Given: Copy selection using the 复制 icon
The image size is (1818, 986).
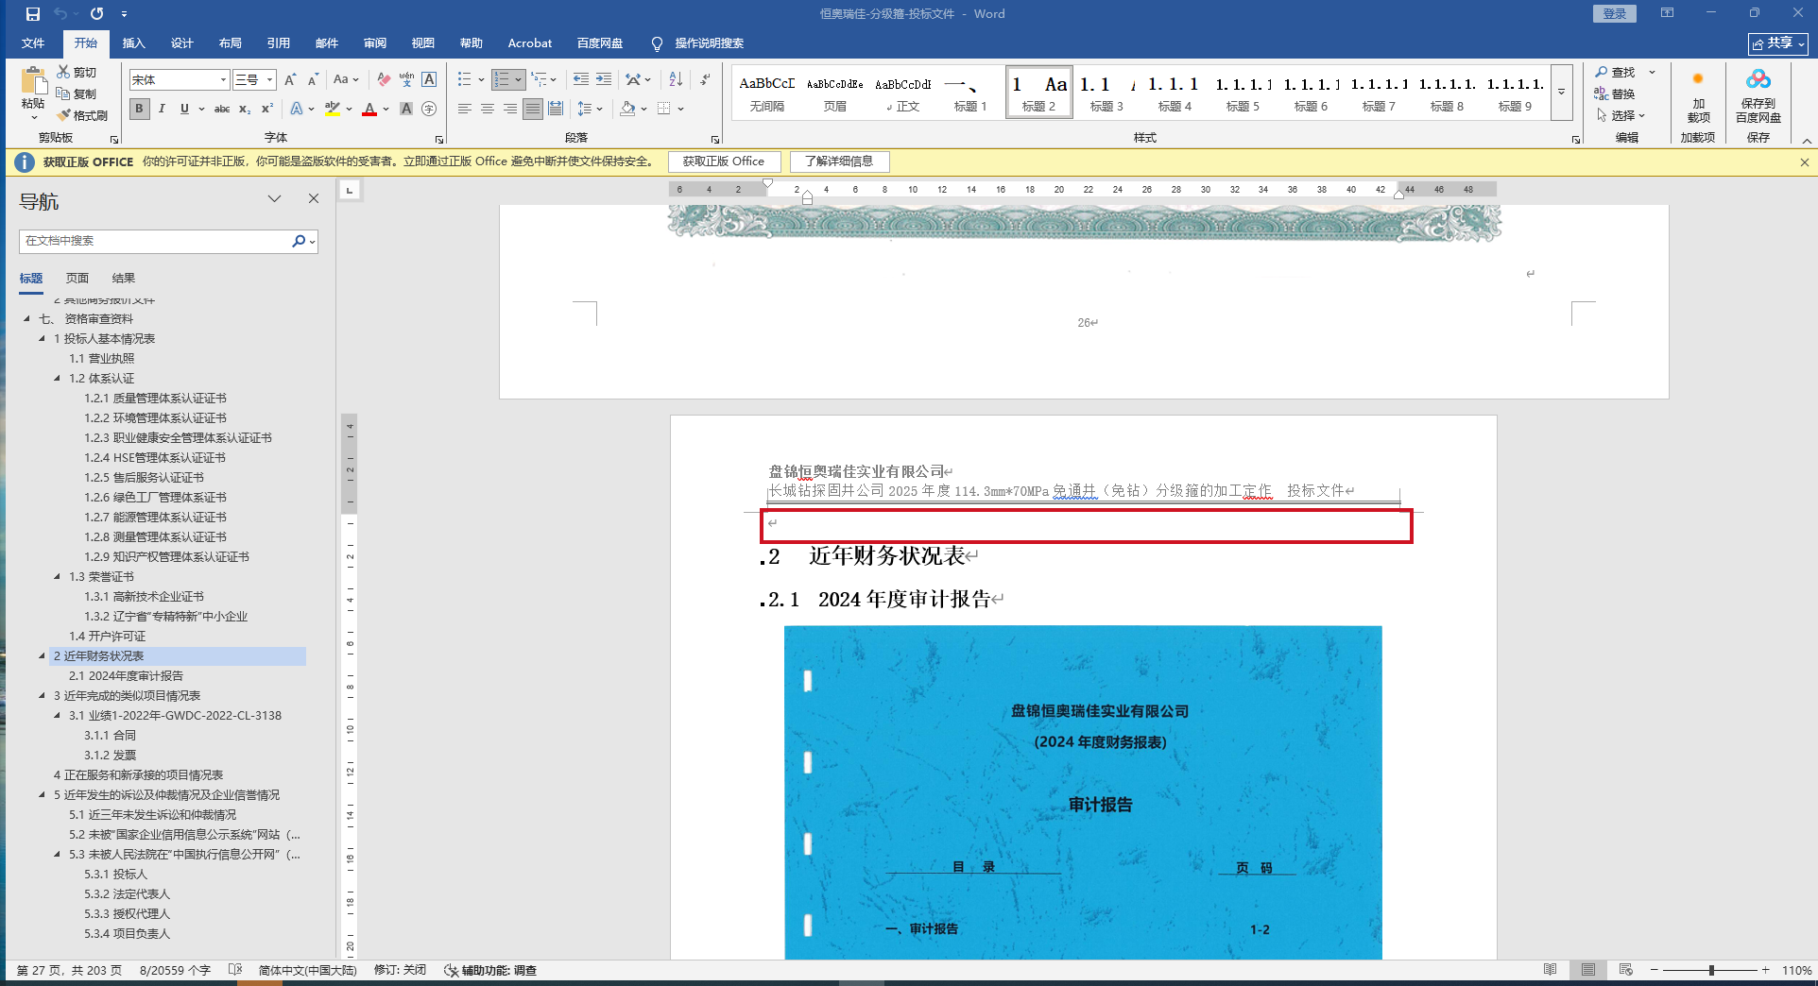Looking at the screenshot, I should click(x=63, y=93).
